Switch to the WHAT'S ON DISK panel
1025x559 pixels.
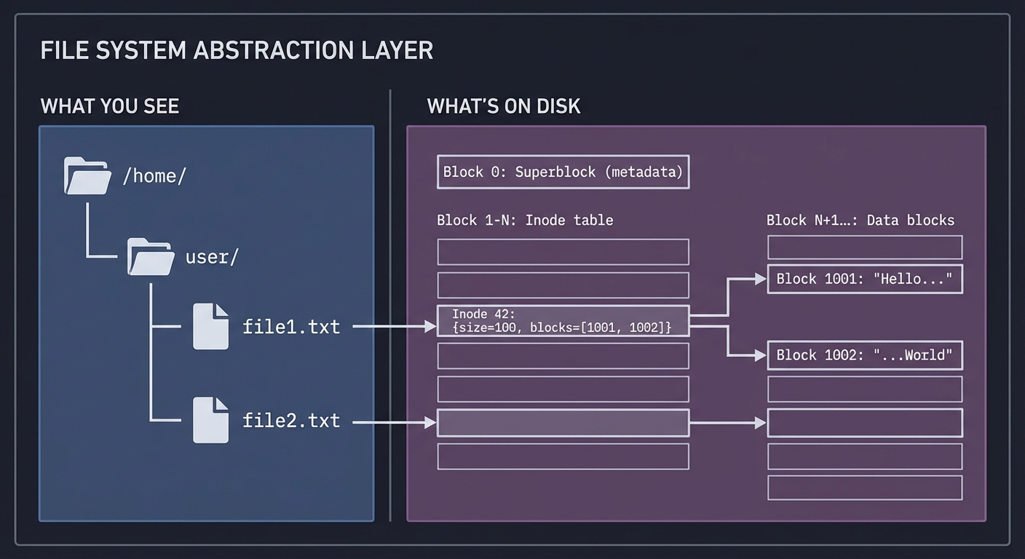(x=503, y=106)
